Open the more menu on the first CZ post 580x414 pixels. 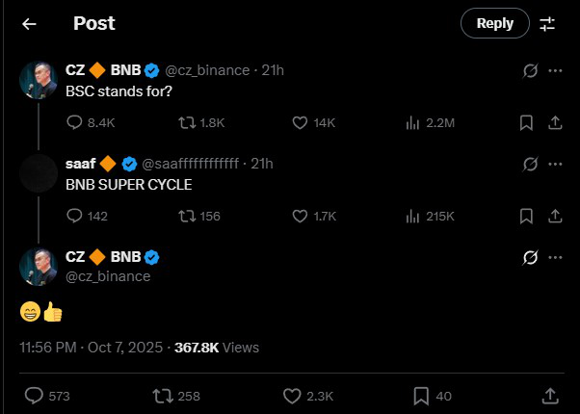[x=555, y=70]
